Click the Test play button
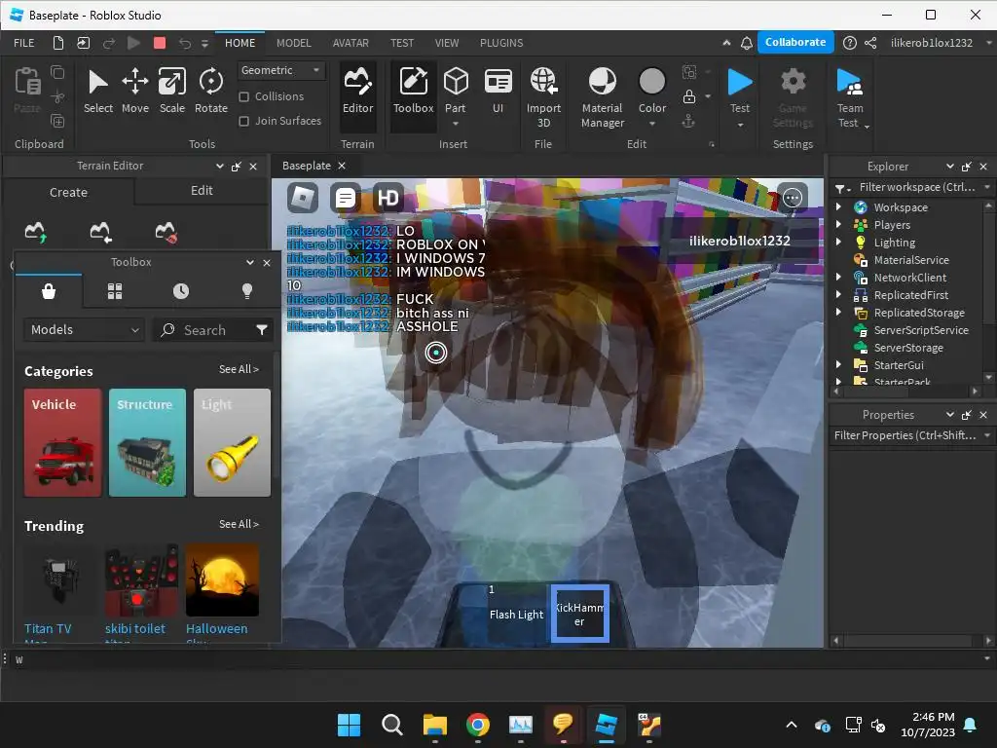This screenshot has width=997, height=748. [740, 82]
